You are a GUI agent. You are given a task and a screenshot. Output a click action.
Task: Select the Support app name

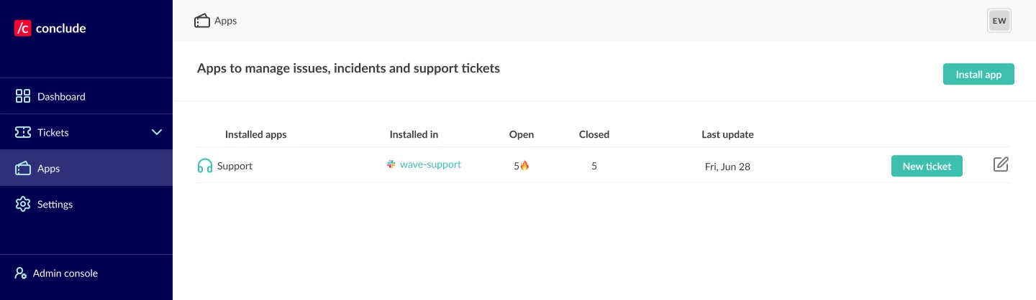tap(235, 166)
